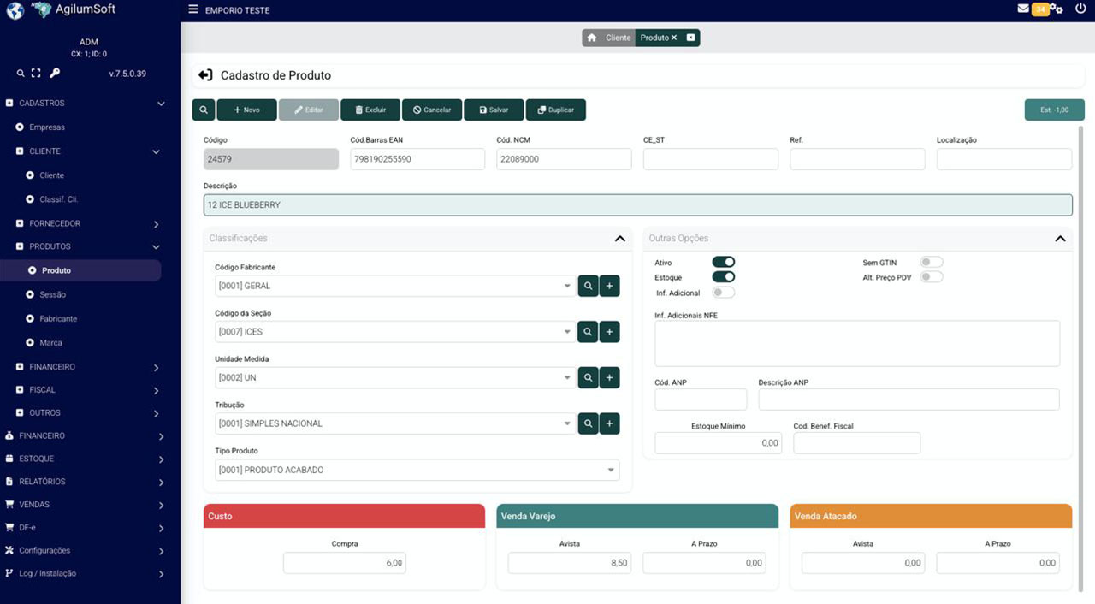Toggle the Ativo switch off
1095x604 pixels.
point(724,262)
